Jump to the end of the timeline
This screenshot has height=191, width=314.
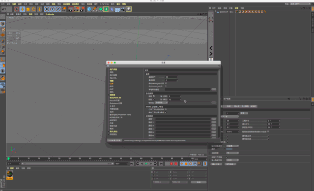pos(161,164)
